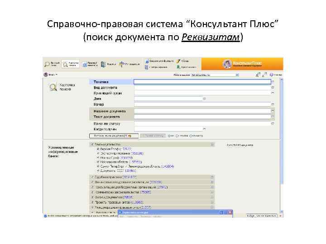
Task: Close the status bar message with the x
Action: click(280, 216)
